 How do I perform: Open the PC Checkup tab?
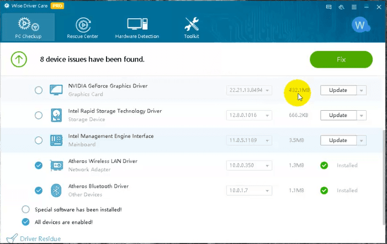pyautogui.click(x=28, y=27)
